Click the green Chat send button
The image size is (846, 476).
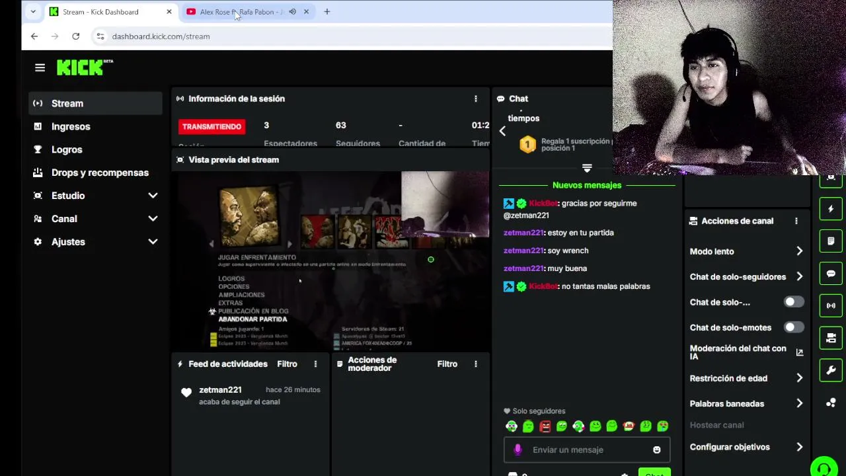pos(654,472)
